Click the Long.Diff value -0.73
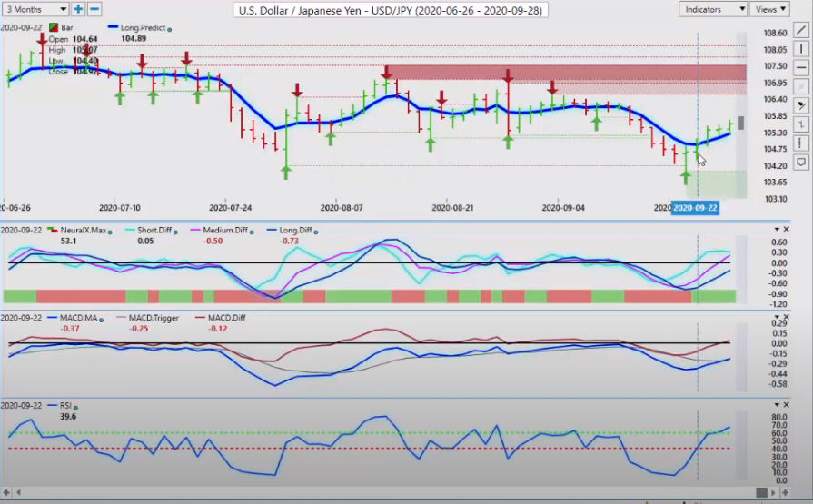The height and width of the screenshot is (504, 813). 289,242
